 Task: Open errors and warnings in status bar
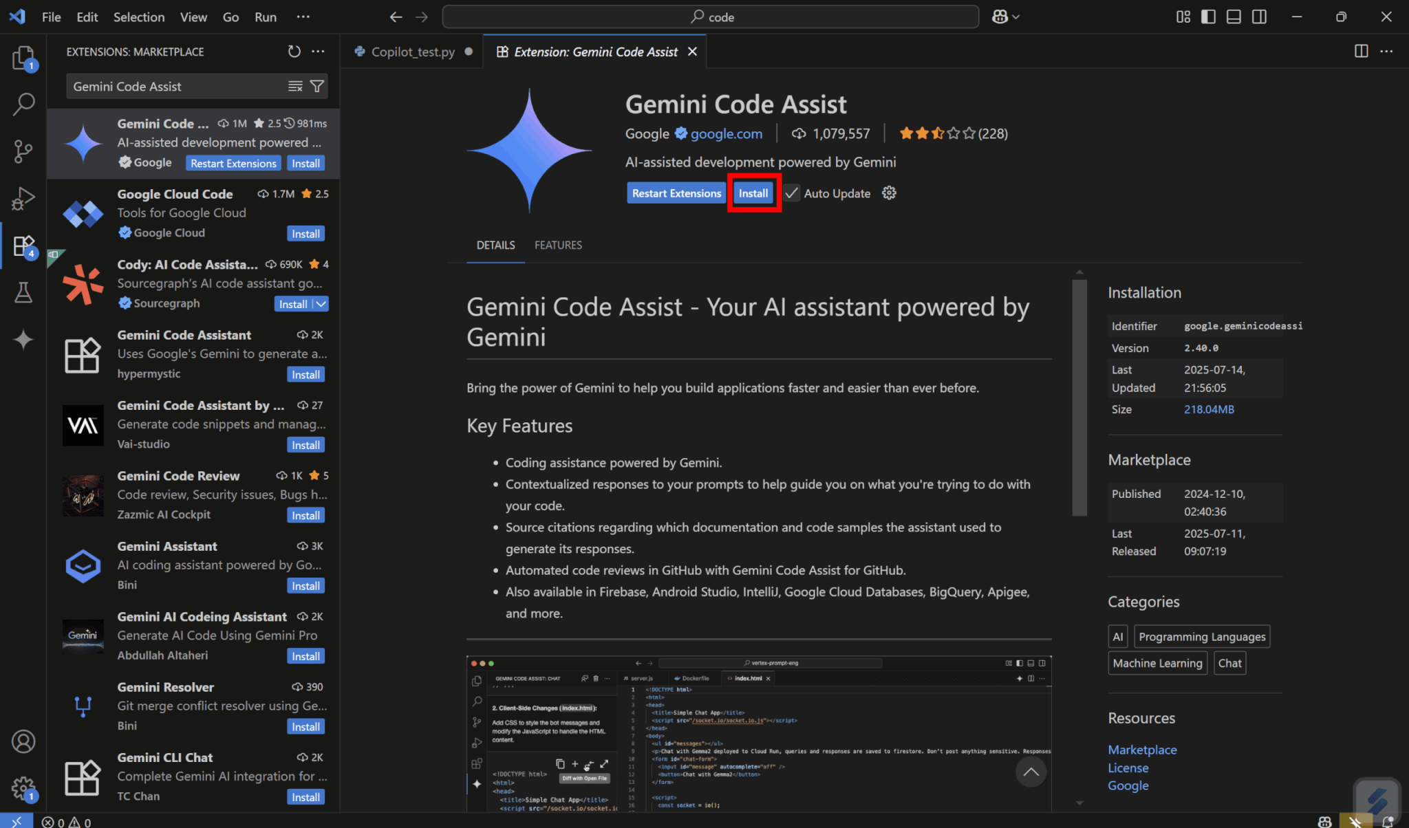point(66,822)
